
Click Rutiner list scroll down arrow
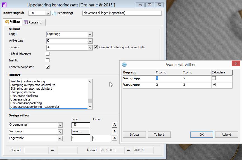point(90,107)
